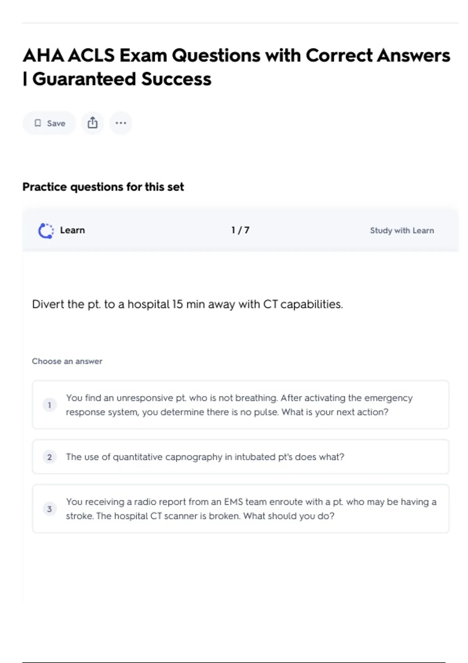Click the Learn mode circular icon

[46, 230]
